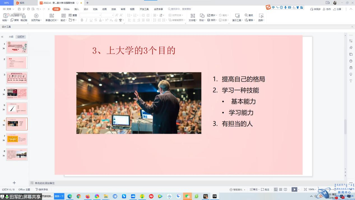
Task: Open the 设计 (Design) ribbon tab
Action: (86, 9)
